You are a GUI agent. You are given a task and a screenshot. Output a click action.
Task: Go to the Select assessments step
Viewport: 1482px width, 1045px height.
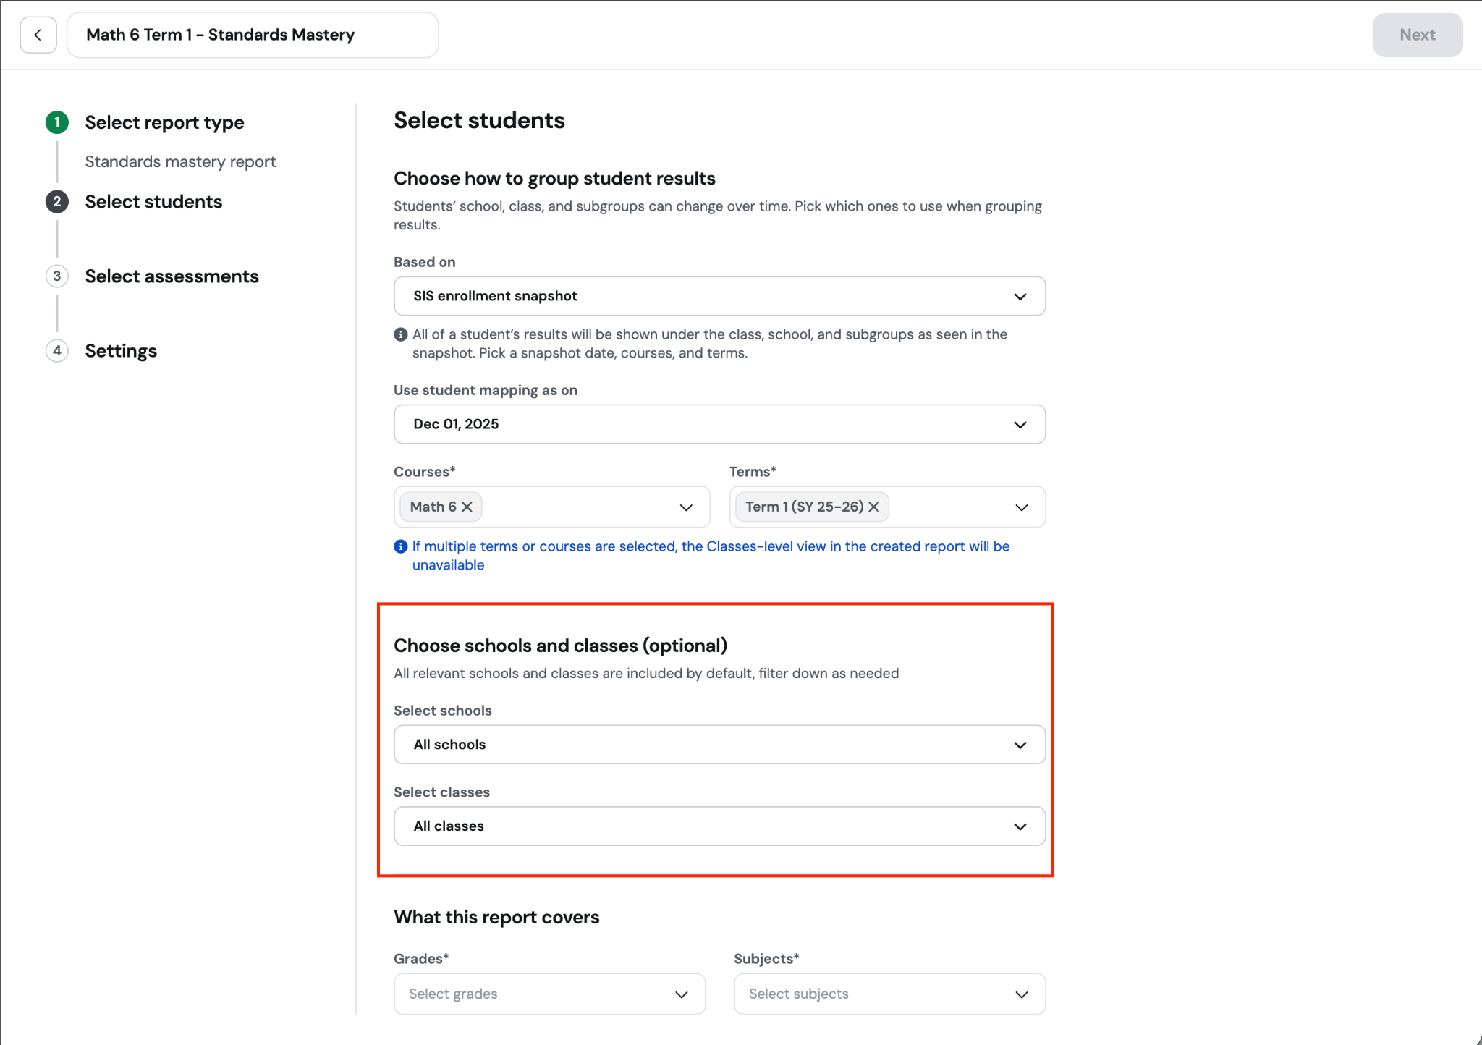pyautogui.click(x=172, y=276)
